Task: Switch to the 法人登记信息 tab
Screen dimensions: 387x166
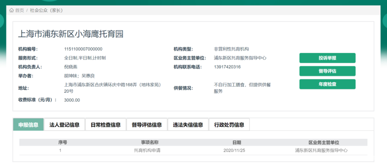Action: (64, 125)
